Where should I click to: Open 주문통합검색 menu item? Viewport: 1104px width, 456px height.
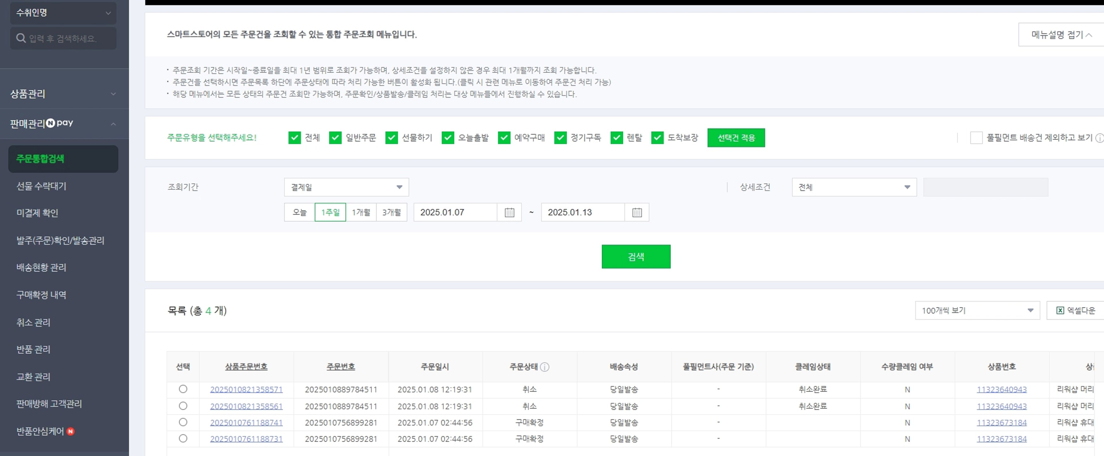pos(64,159)
